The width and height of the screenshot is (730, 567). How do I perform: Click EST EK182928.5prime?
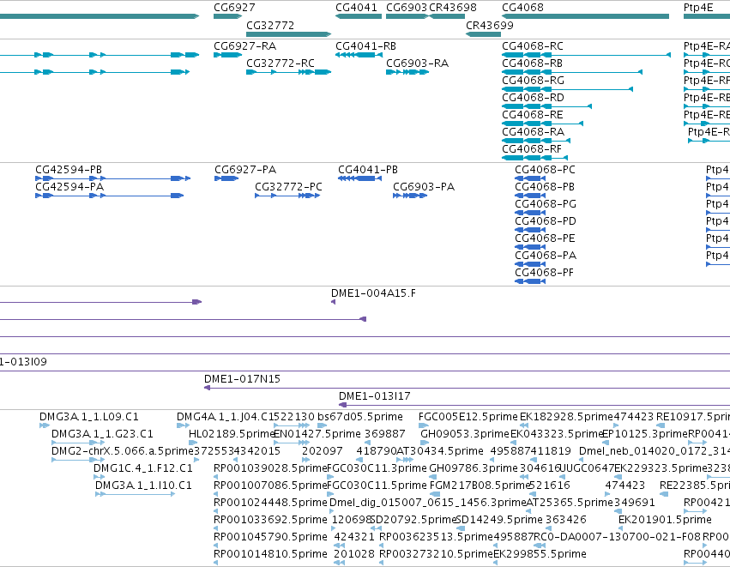click(x=524, y=425)
